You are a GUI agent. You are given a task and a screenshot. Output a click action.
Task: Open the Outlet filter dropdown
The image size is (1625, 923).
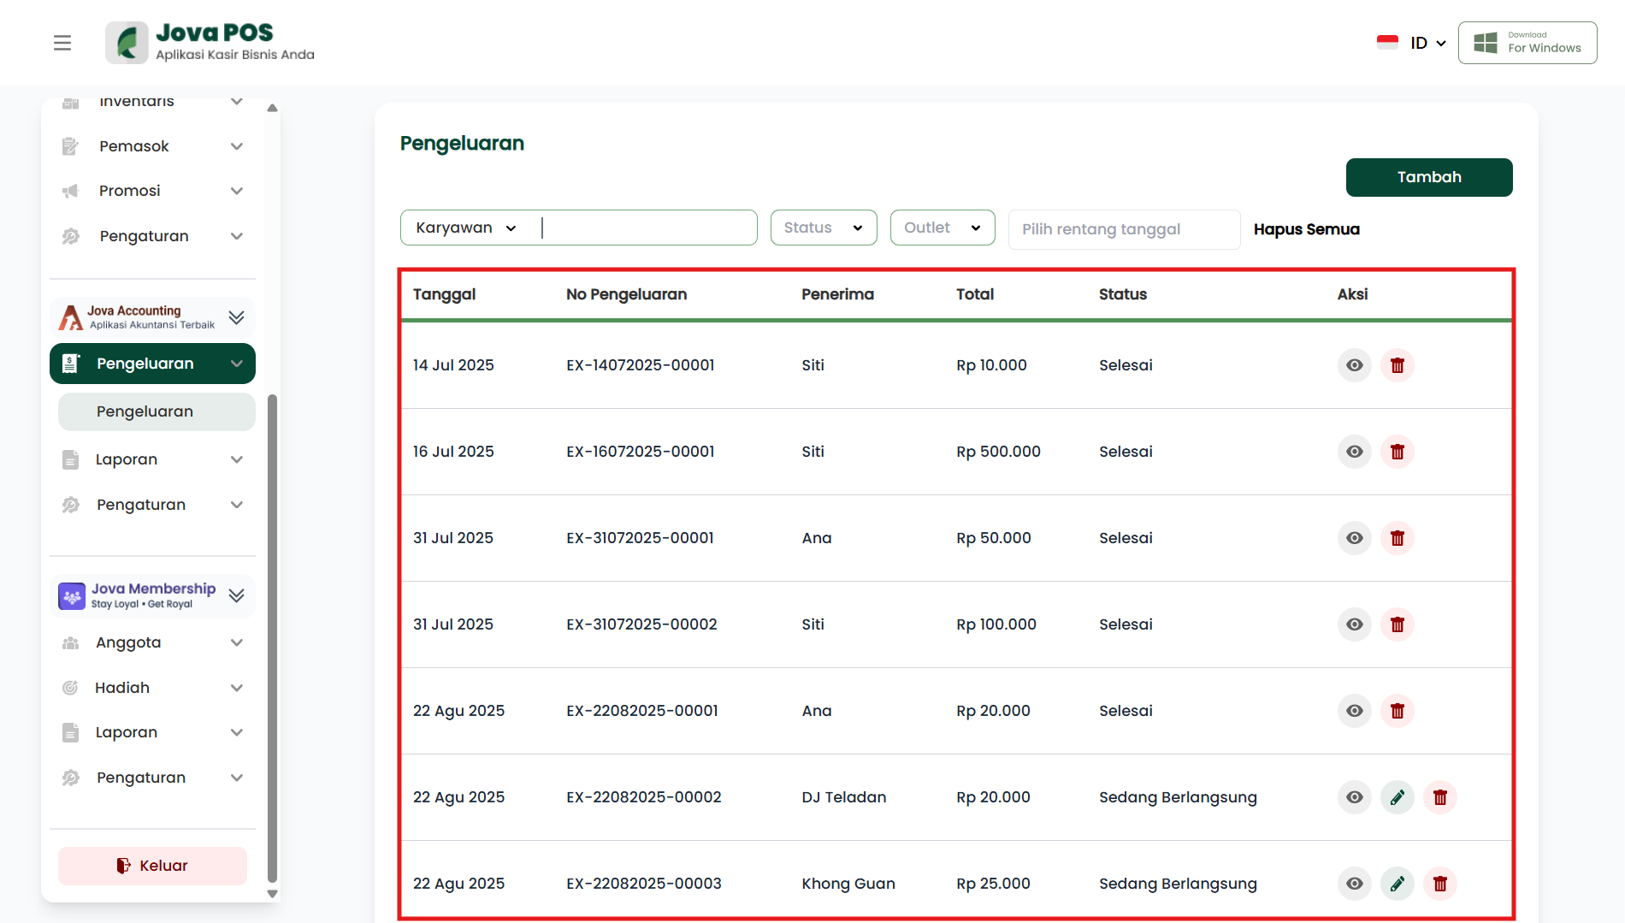click(942, 228)
